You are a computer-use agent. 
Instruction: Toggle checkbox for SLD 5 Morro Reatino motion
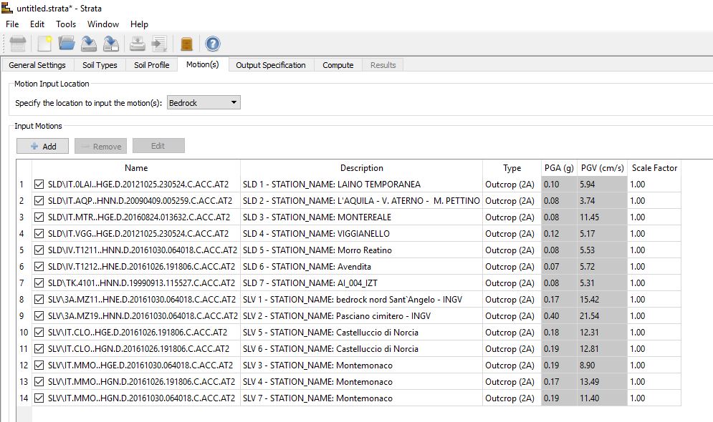click(39, 250)
